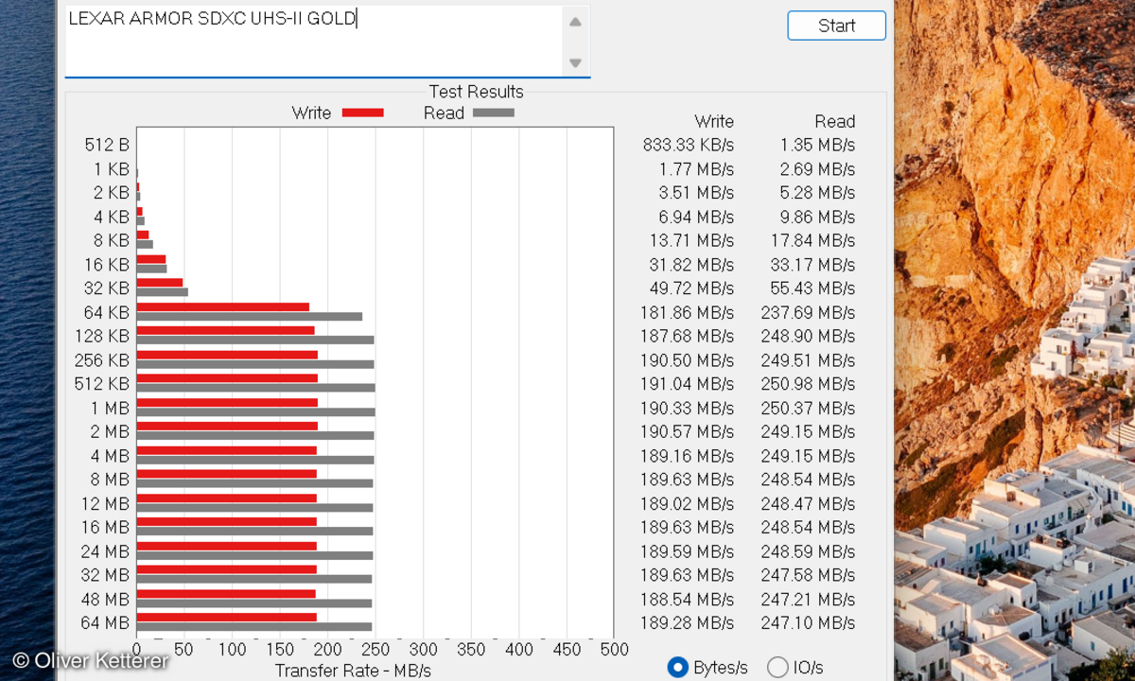Select the 8 KB row label
Viewport: 1135px width, 681px height.
112,240
